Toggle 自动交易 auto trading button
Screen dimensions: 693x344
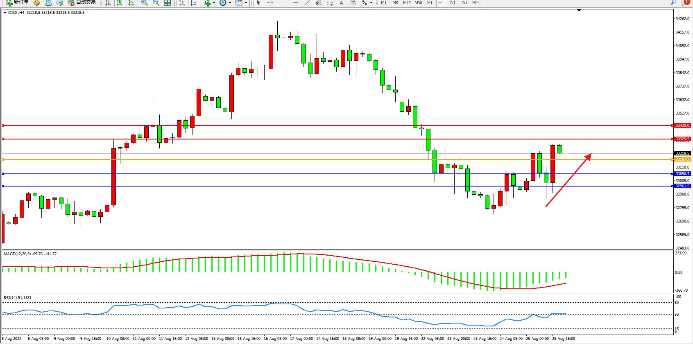[82, 2]
